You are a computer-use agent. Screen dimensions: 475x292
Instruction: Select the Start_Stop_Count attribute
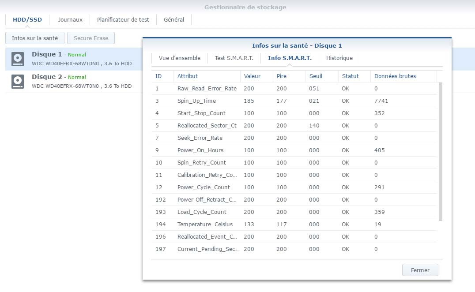(201, 113)
